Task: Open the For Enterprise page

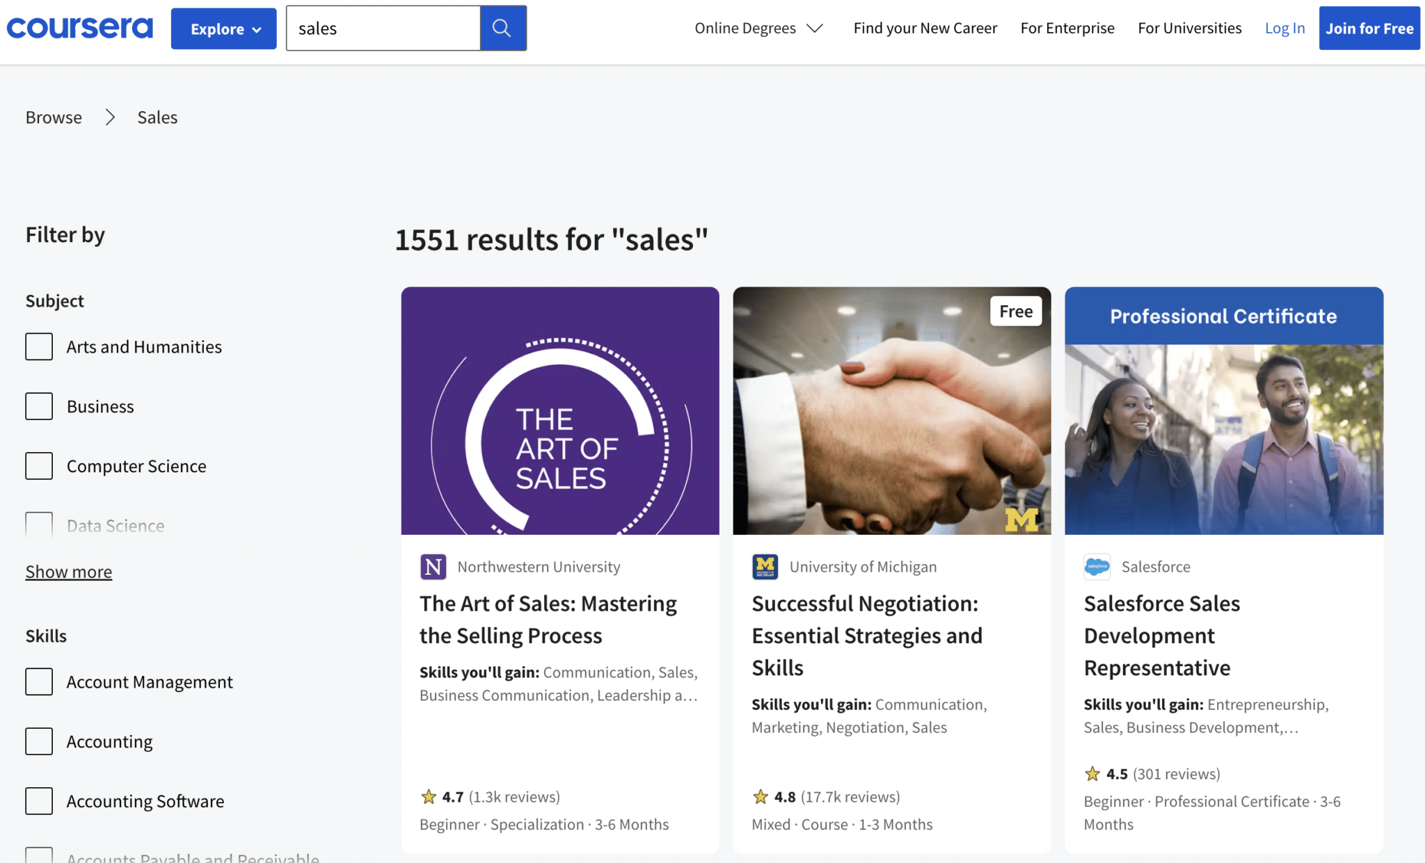Action: pos(1067,28)
